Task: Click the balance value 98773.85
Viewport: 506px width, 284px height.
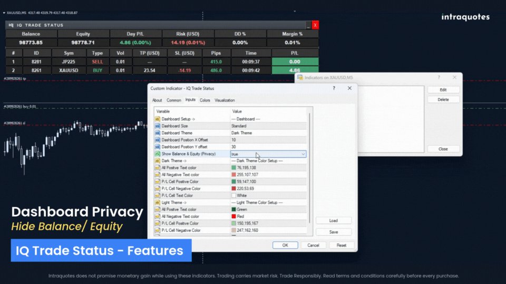Action: pyautogui.click(x=31, y=43)
